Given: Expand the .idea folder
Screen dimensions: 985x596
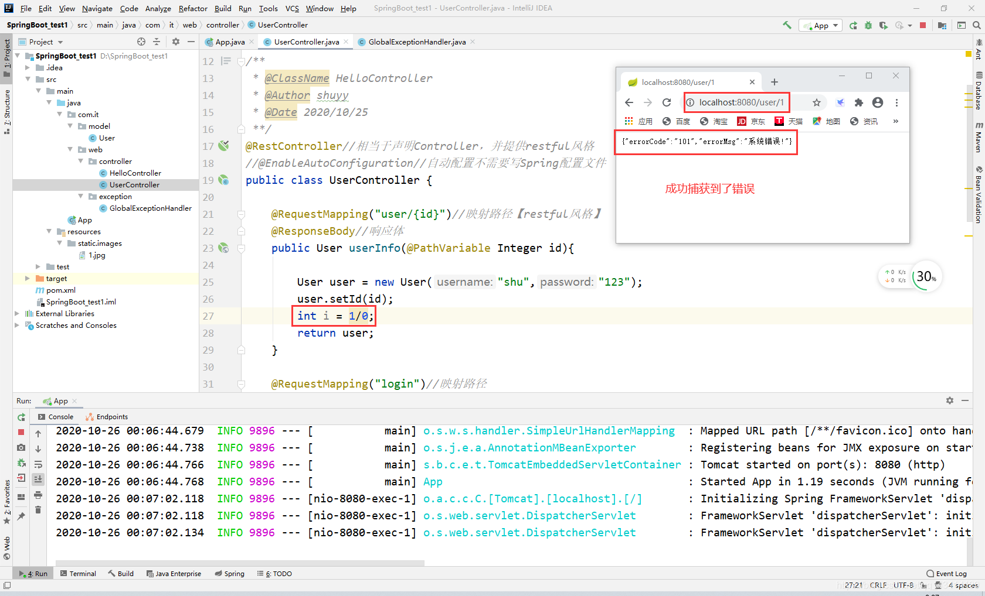Looking at the screenshot, I should point(28,68).
